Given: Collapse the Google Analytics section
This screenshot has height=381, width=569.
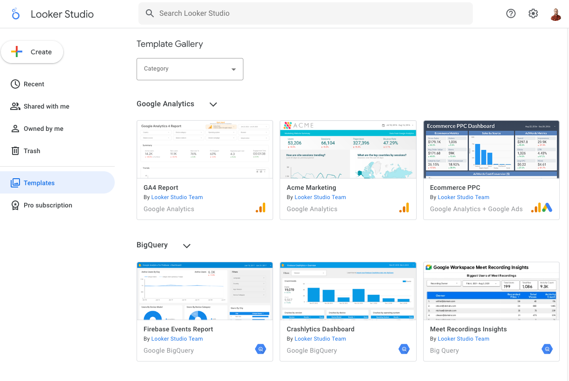Looking at the screenshot, I should point(213,104).
